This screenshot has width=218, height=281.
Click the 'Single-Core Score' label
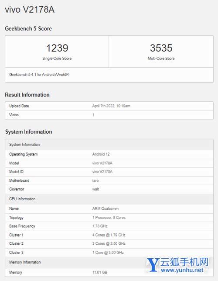tap(57, 59)
